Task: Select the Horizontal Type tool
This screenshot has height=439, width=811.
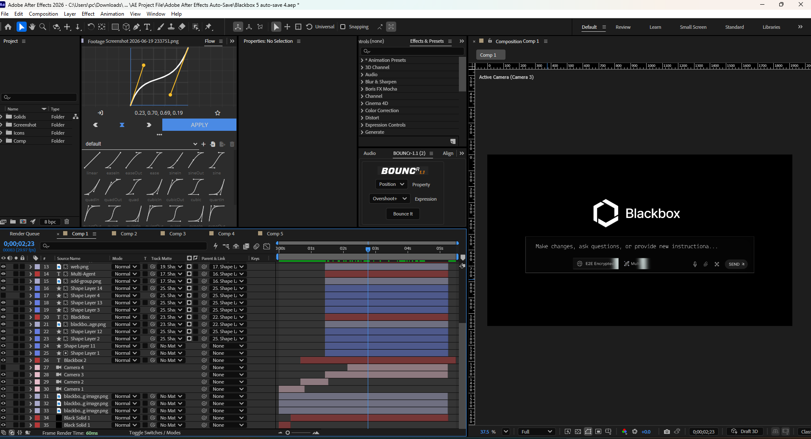Action: click(x=147, y=27)
